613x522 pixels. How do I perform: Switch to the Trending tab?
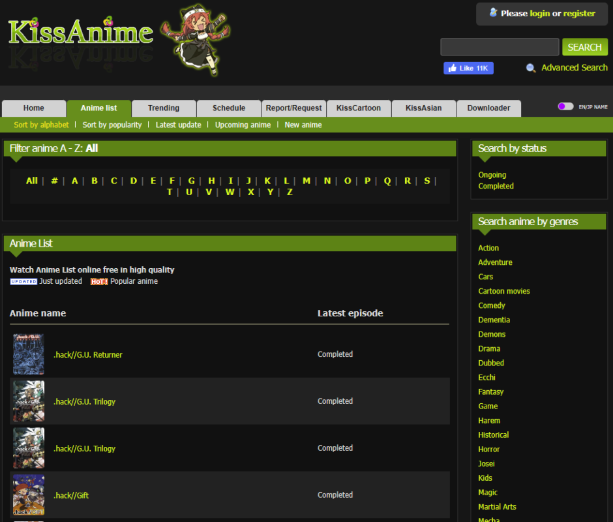pos(164,108)
